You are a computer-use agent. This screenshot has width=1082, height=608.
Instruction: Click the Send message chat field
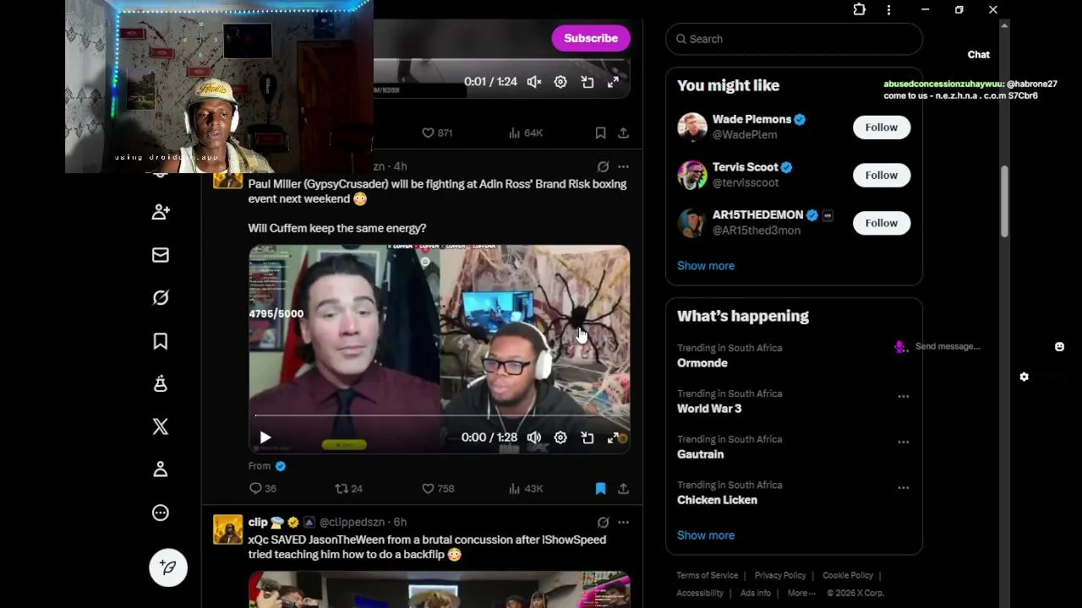coord(948,346)
